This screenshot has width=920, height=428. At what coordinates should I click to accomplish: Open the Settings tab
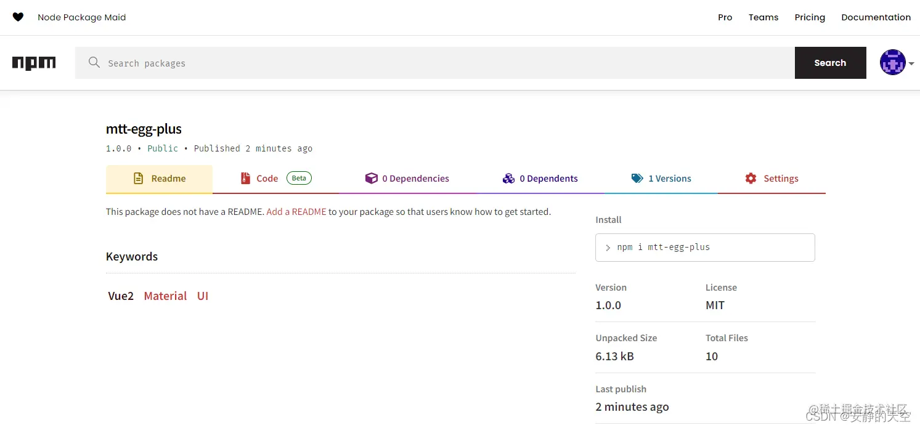771,179
